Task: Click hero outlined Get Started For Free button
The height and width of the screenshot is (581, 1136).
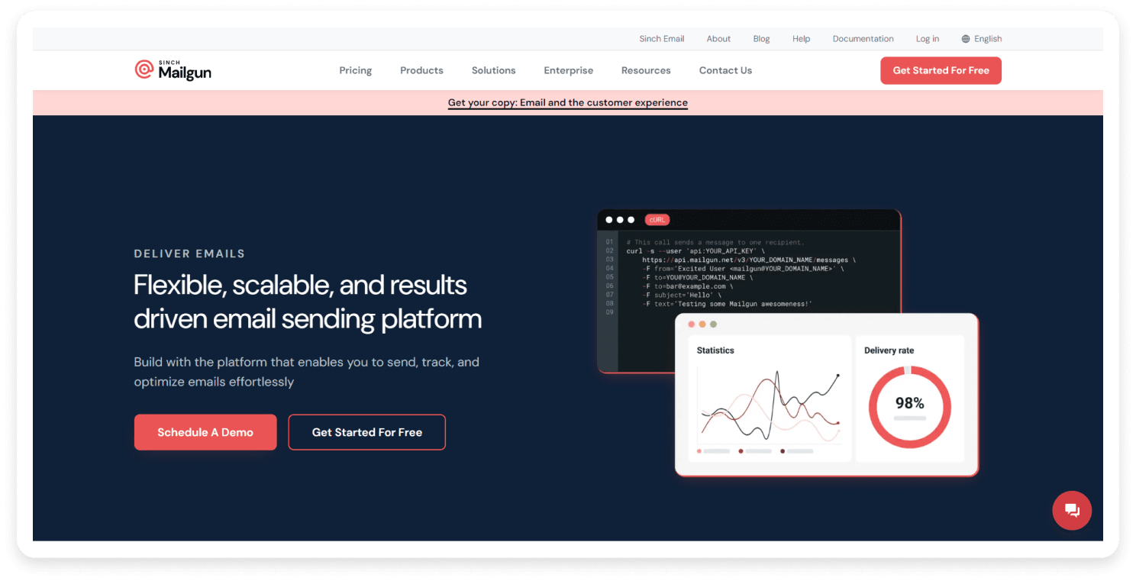Action: [x=366, y=432]
